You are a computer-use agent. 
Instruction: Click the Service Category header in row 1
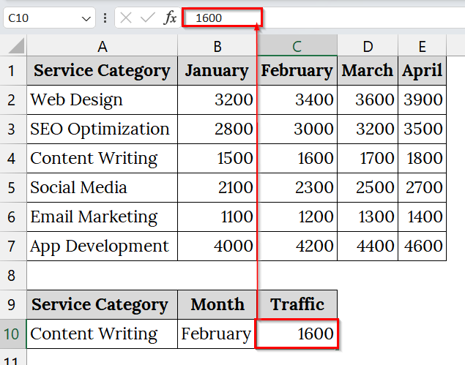pyautogui.click(x=103, y=70)
